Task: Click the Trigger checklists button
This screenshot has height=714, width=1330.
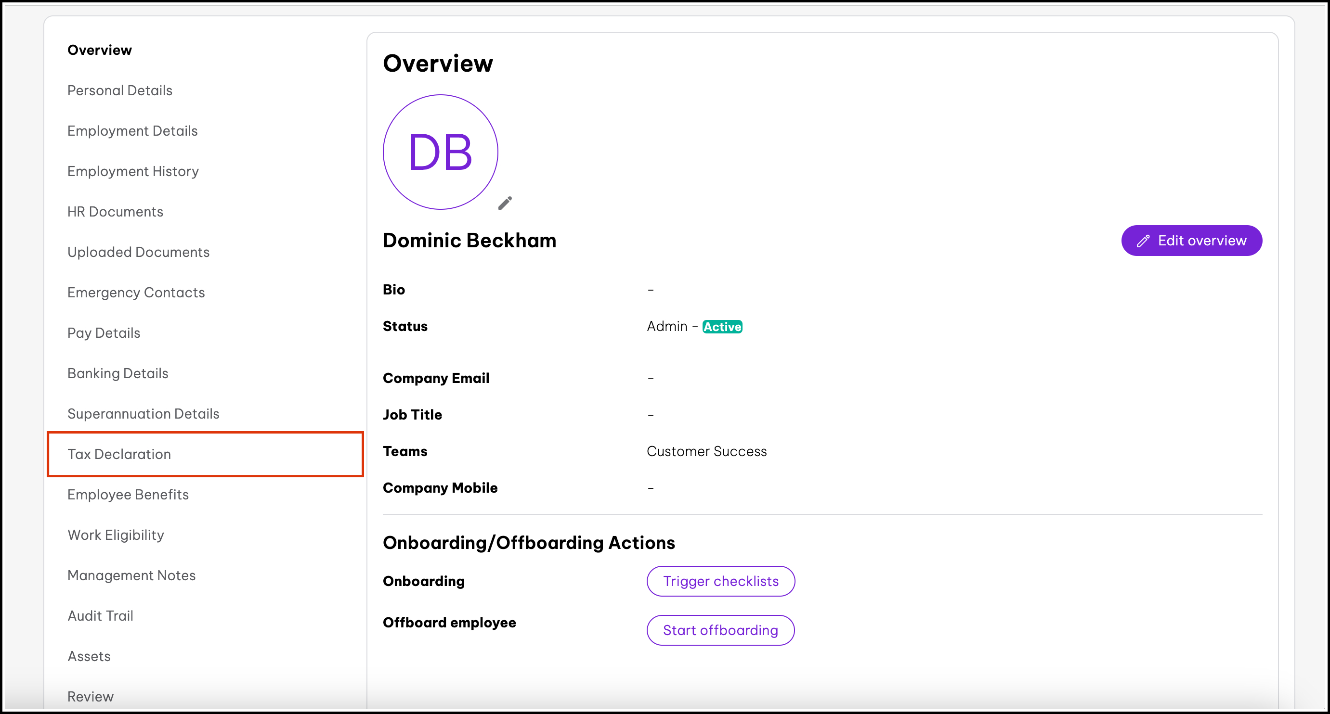Action: pos(720,581)
